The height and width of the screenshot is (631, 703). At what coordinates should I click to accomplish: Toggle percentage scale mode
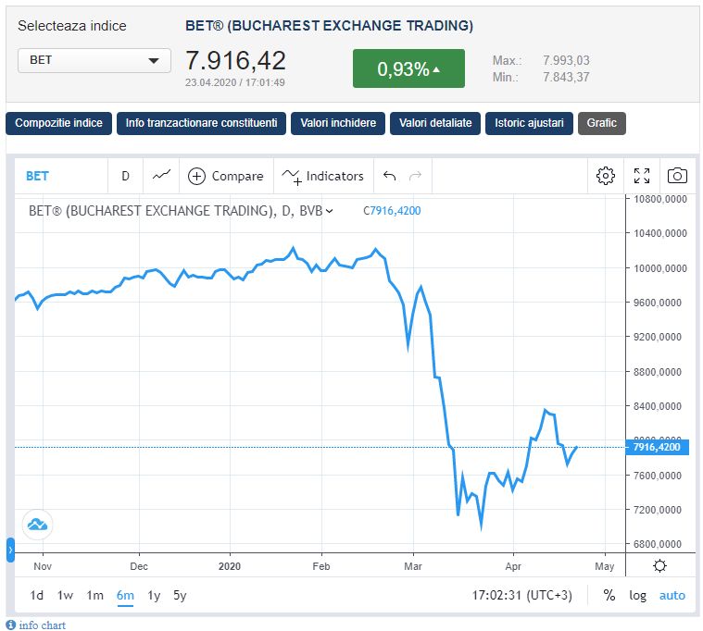point(609,595)
